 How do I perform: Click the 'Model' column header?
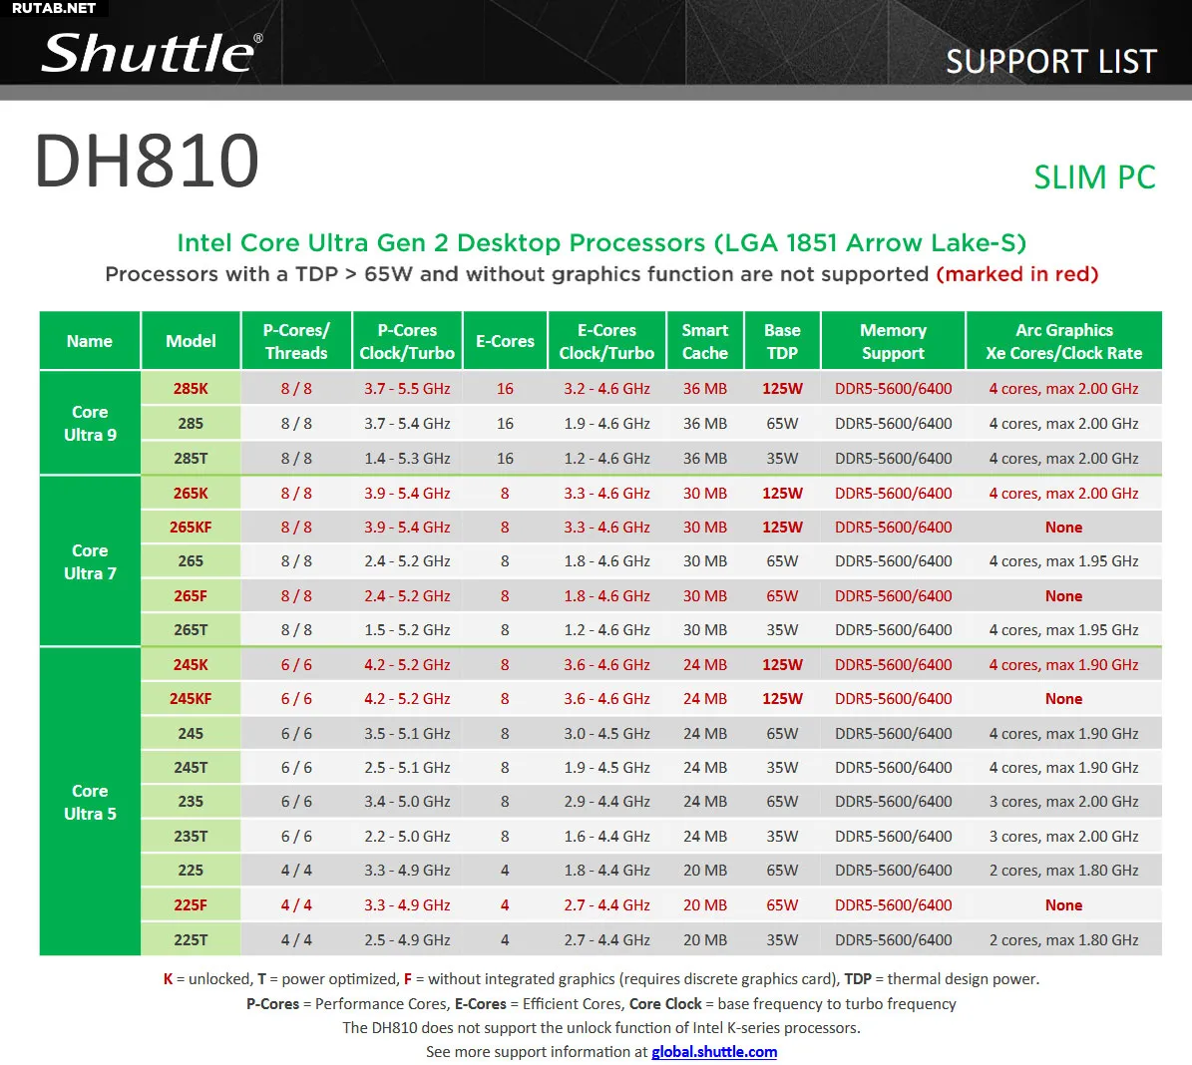coord(191,341)
